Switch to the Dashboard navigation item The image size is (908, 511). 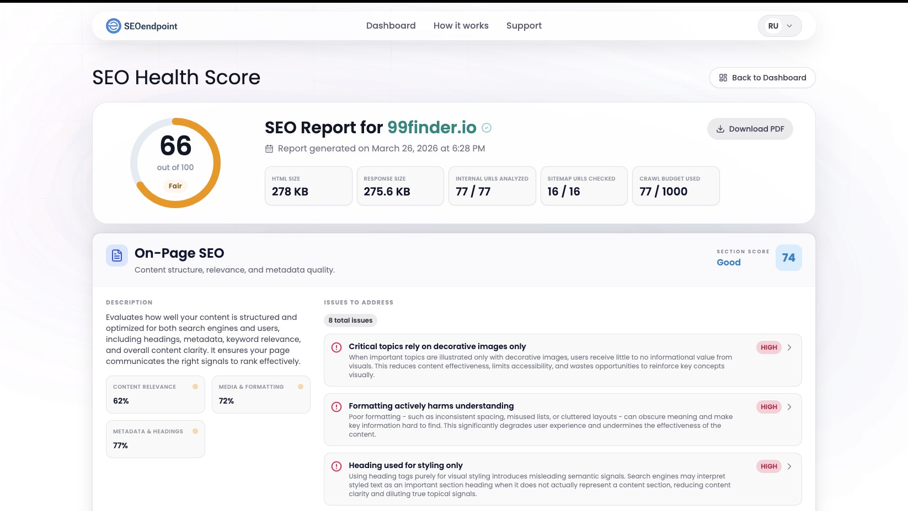pos(391,25)
